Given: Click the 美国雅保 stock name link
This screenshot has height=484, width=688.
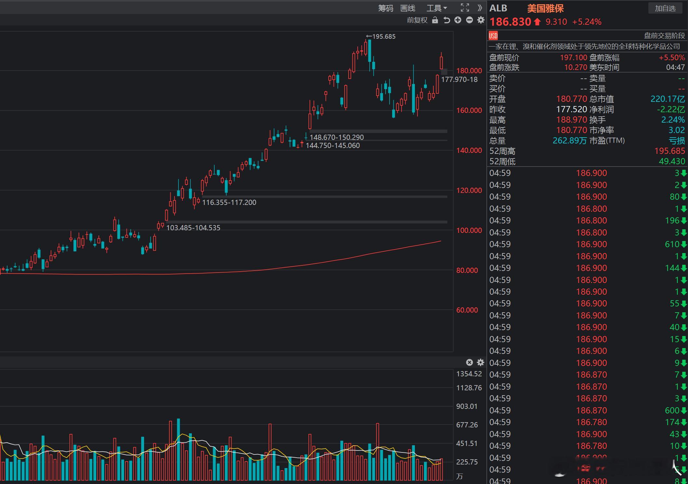Looking at the screenshot, I should pyautogui.click(x=545, y=8).
